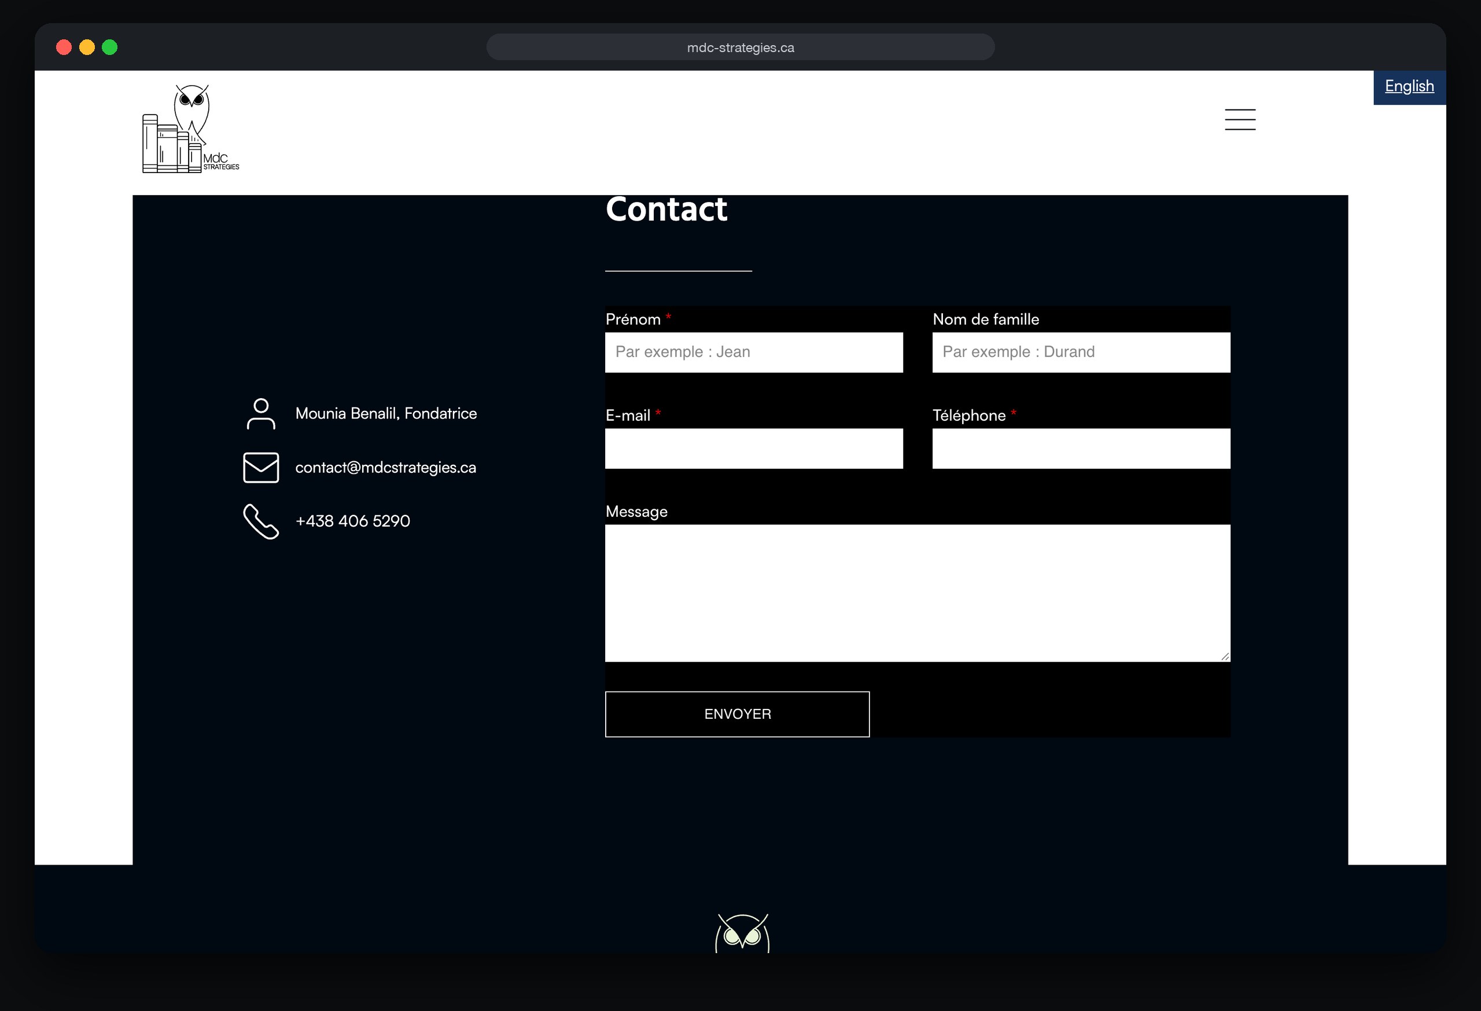Click the green maximize window button
Image resolution: width=1481 pixels, height=1011 pixels.
point(109,47)
